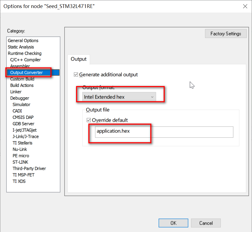Screen dimensions: 252x232
Task: Open the Output format dropdown
Action: click(x=152, y=97)
